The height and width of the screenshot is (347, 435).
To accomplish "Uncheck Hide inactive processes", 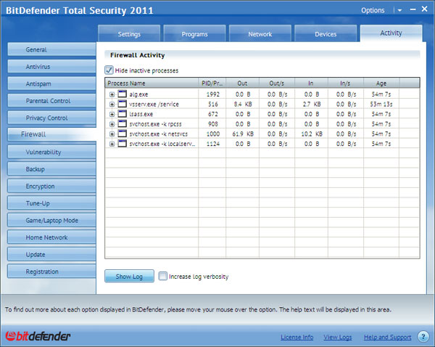I will pyautogui.click(x=109, y=70).
